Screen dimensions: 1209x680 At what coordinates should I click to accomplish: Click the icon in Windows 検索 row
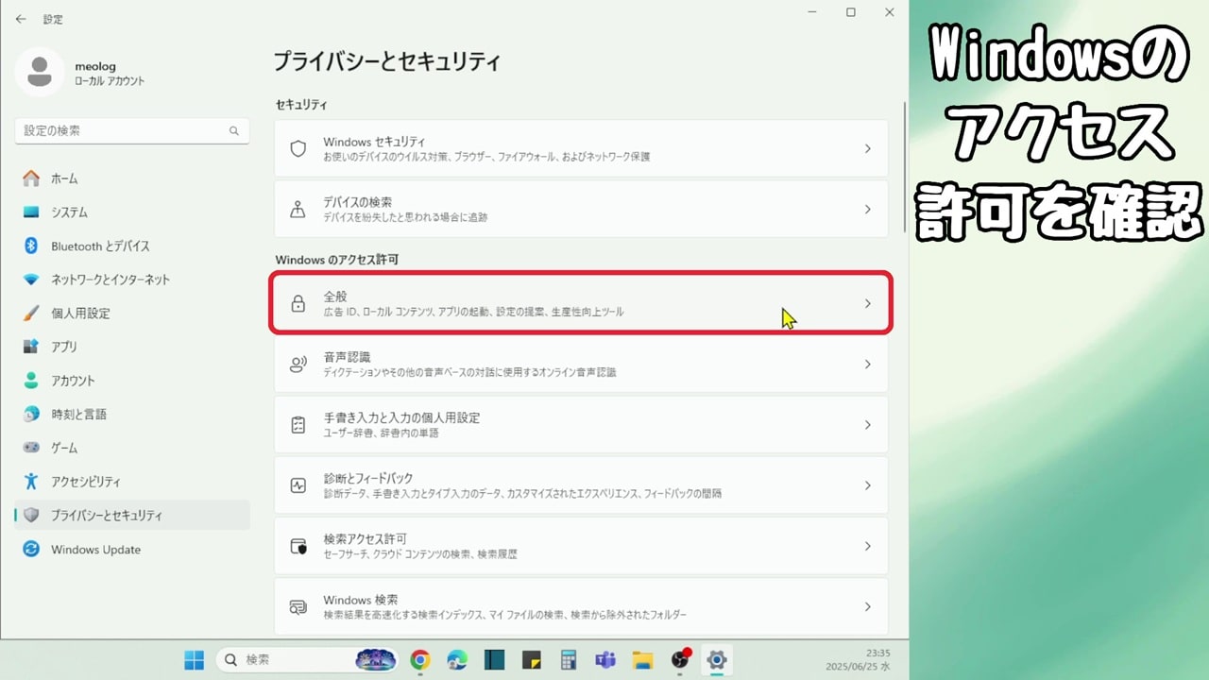(298, 606)
